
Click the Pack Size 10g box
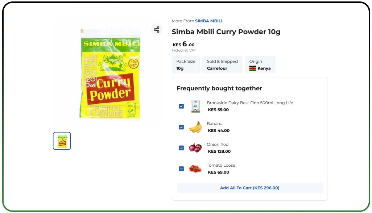click(x=186, y=65)
